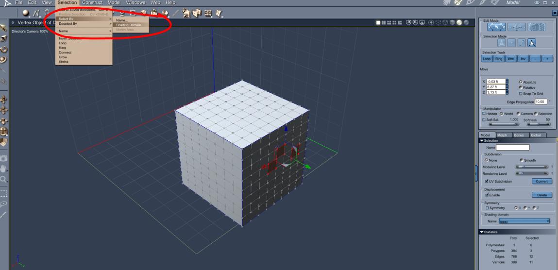
Task: Select the textured sphere display mode
Action: pos(466,22)
